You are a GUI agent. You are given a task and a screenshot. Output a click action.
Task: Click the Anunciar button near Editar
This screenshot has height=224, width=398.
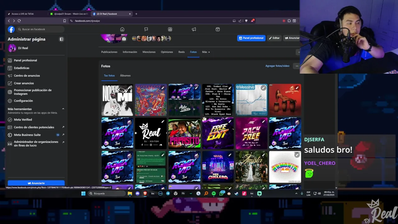coord(292,38)
